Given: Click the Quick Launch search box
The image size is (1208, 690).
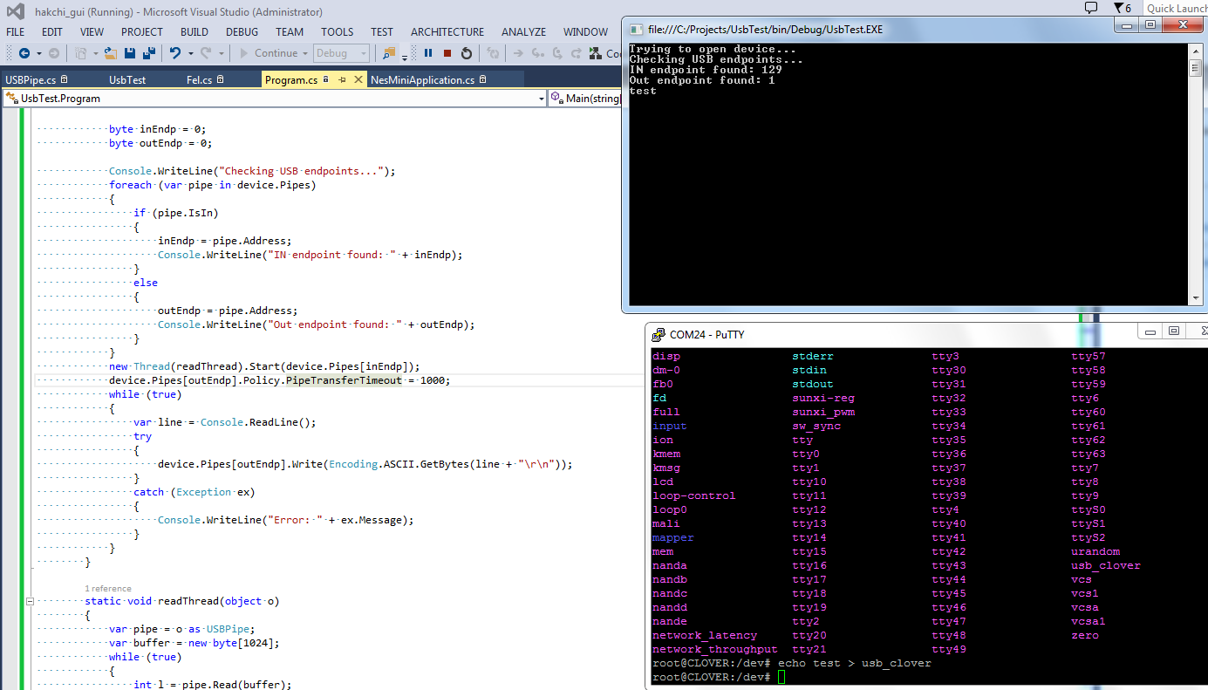Looking at the screenshot, I should click(1176, 8).
